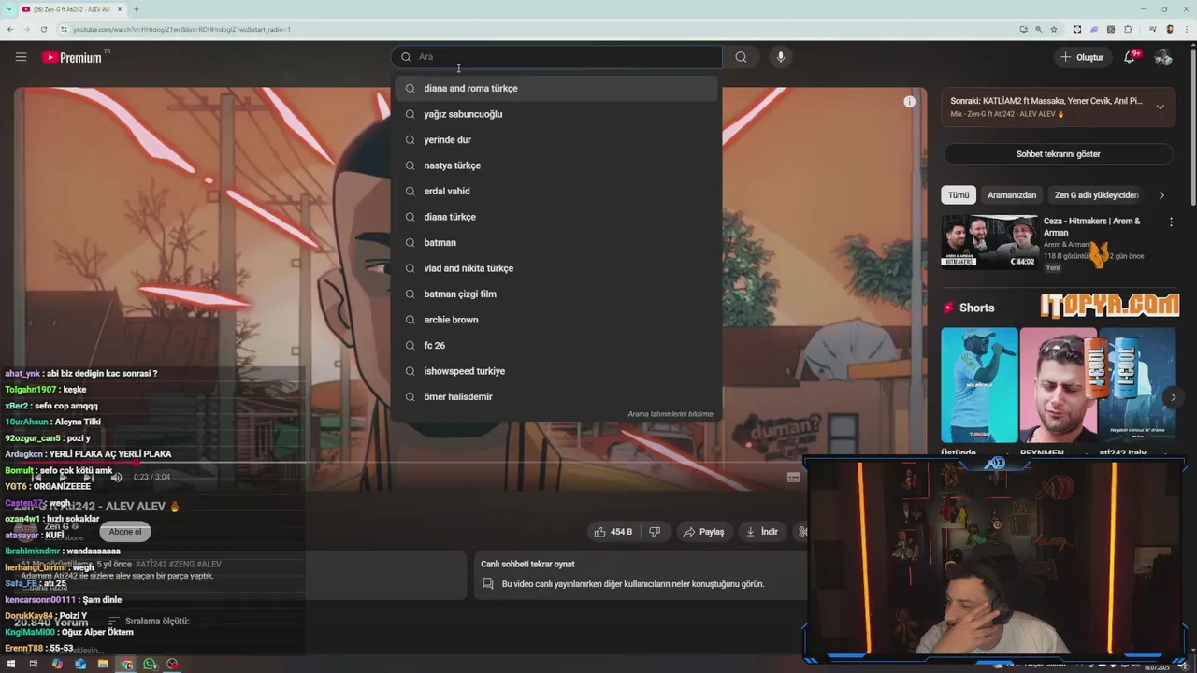
Task: Choose suggestion diana and roma türkçe
Action: pyautogui.click(x=556, y=88)
